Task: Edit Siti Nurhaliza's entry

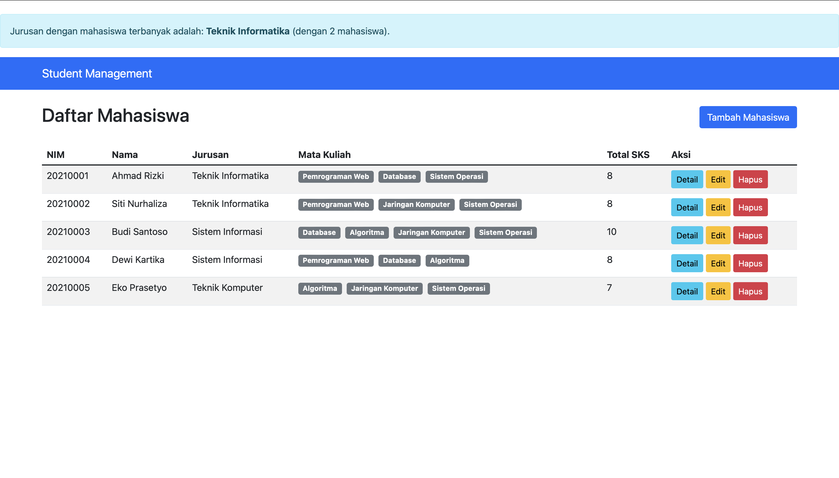Action: coord(718,207)
